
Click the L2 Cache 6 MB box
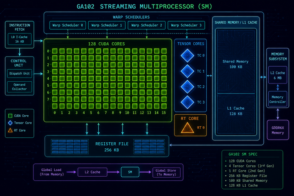pos(277,75)
